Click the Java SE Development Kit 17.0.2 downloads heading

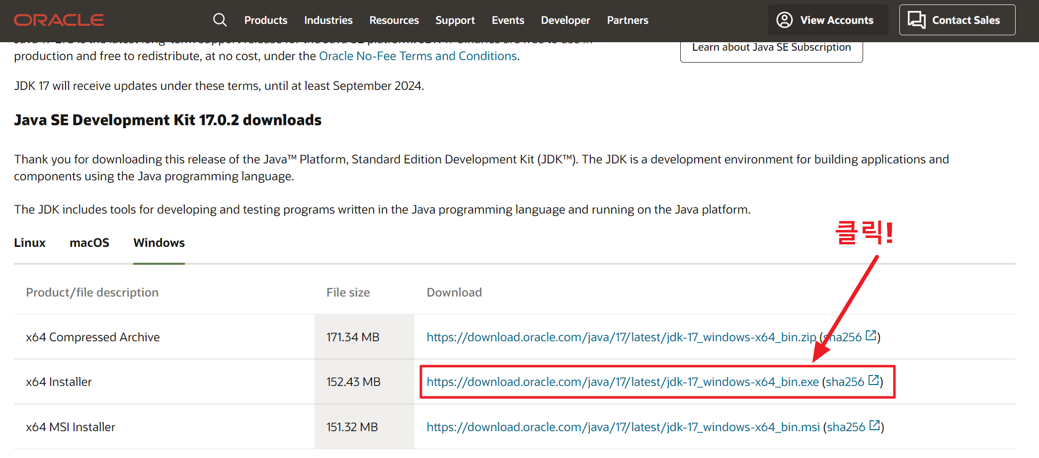click(168, 120)
